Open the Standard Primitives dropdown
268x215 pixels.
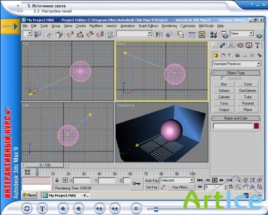pyautogui.click(x=236, y=64)
